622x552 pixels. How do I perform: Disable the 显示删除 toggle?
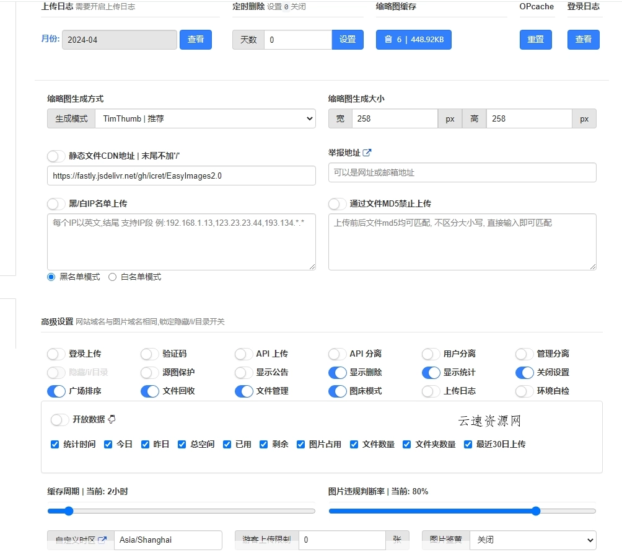coord(338,372)
